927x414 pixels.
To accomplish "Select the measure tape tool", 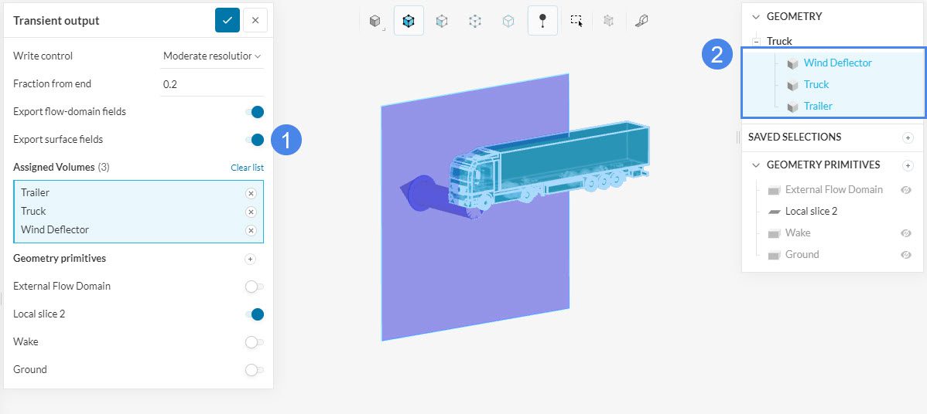I will [x=641, y=22].
